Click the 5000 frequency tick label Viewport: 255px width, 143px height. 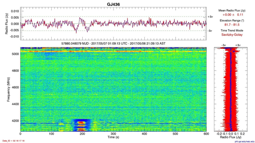pos(15,54)
